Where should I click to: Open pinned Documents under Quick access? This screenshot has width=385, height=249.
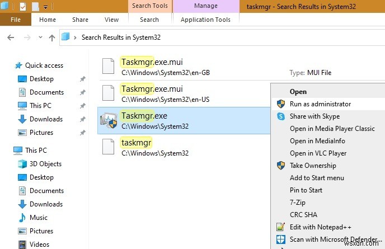tap(46, 92)
